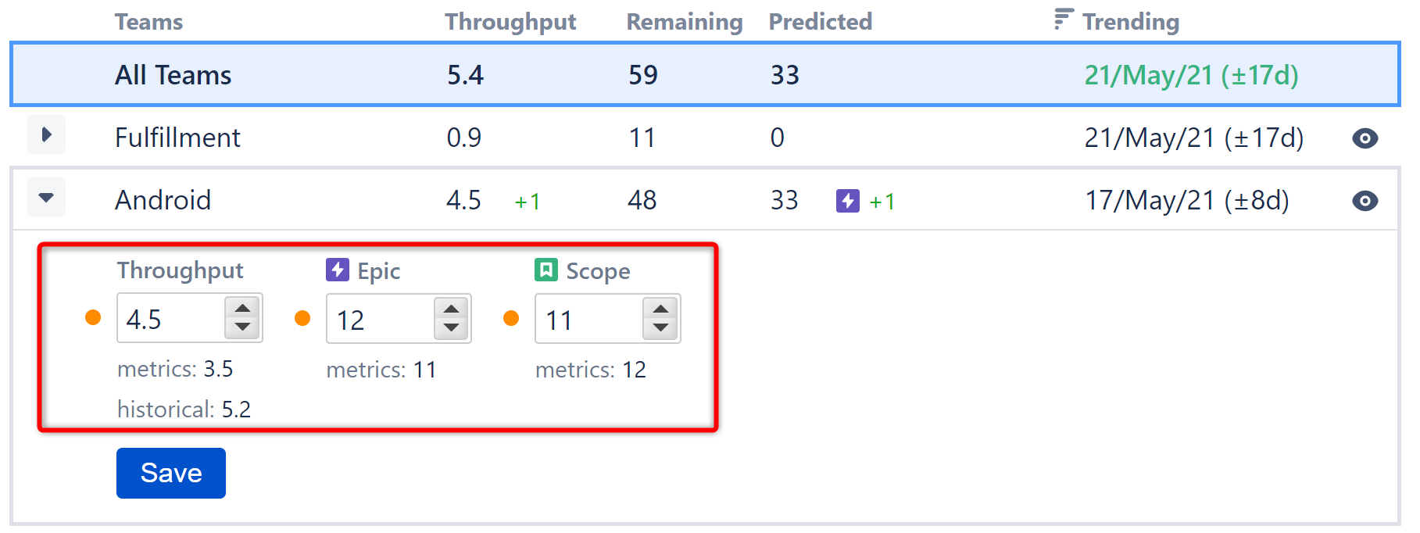Select the green +1 beside Android's throughput

click(527, 201)
